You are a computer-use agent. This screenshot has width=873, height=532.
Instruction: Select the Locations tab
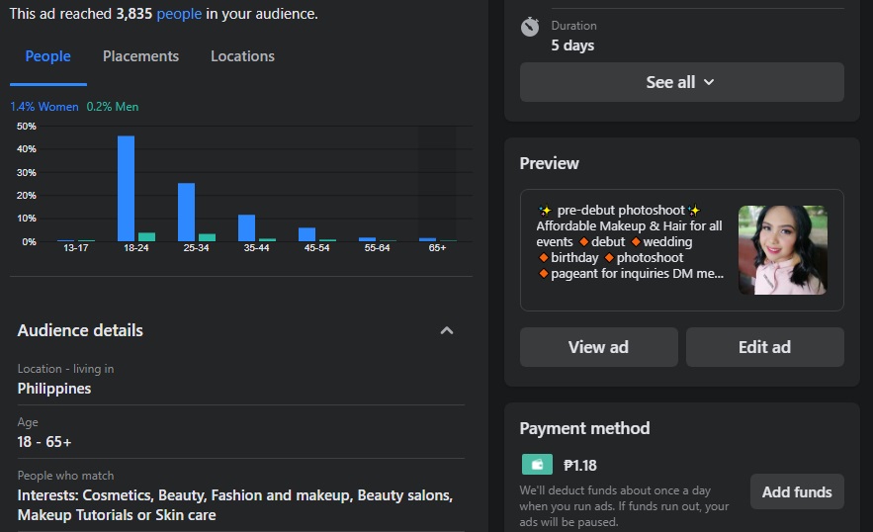point(242,56)
